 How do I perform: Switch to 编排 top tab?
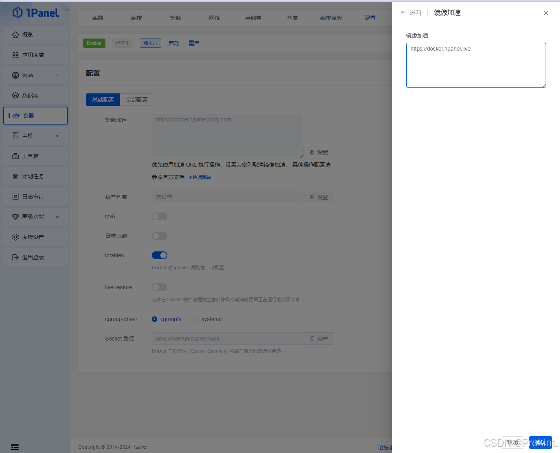pos(137,18)
